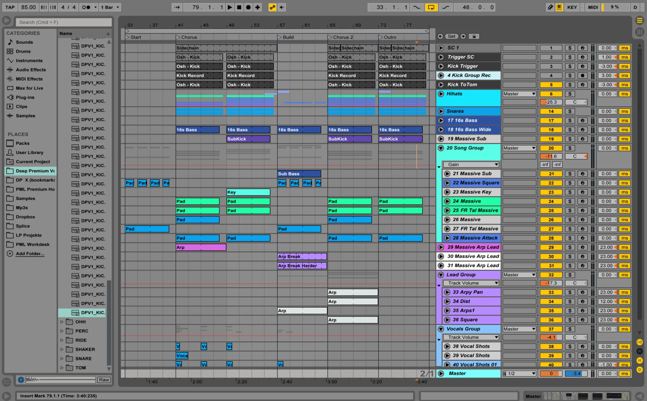
Task: Click the Set locator button
Action: tap(452, 36)
